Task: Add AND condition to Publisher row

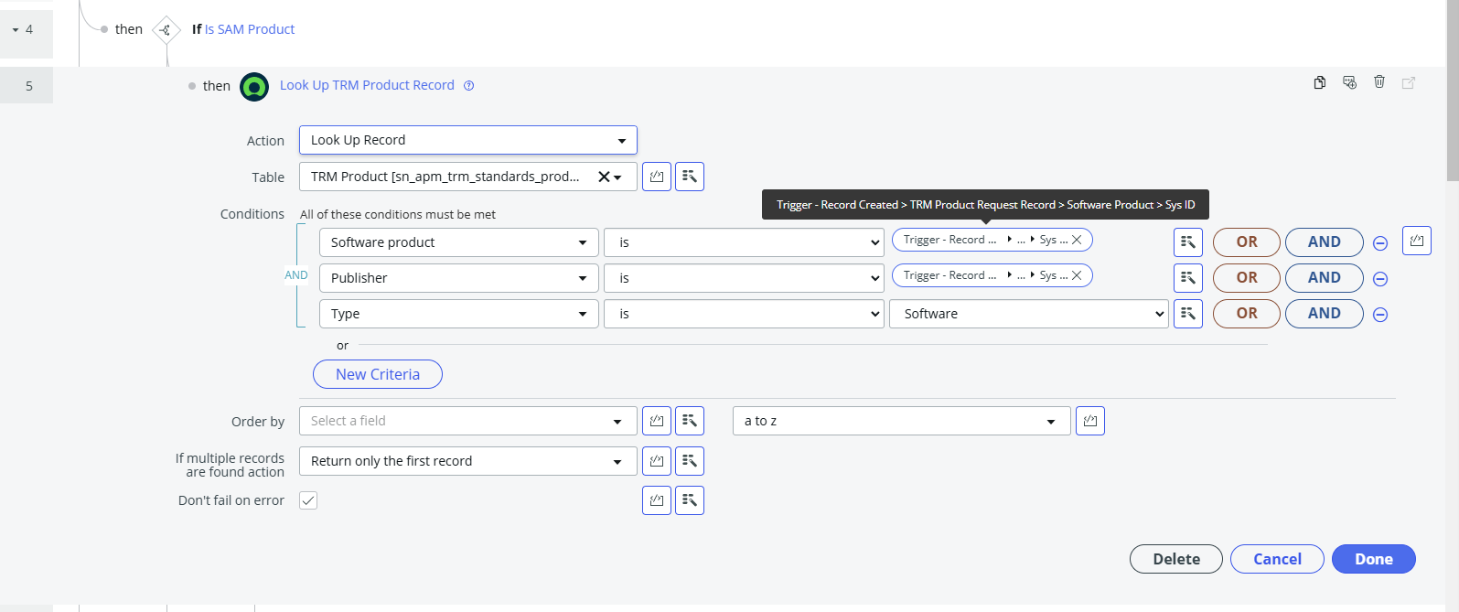Action: [x=1325, y=278]
